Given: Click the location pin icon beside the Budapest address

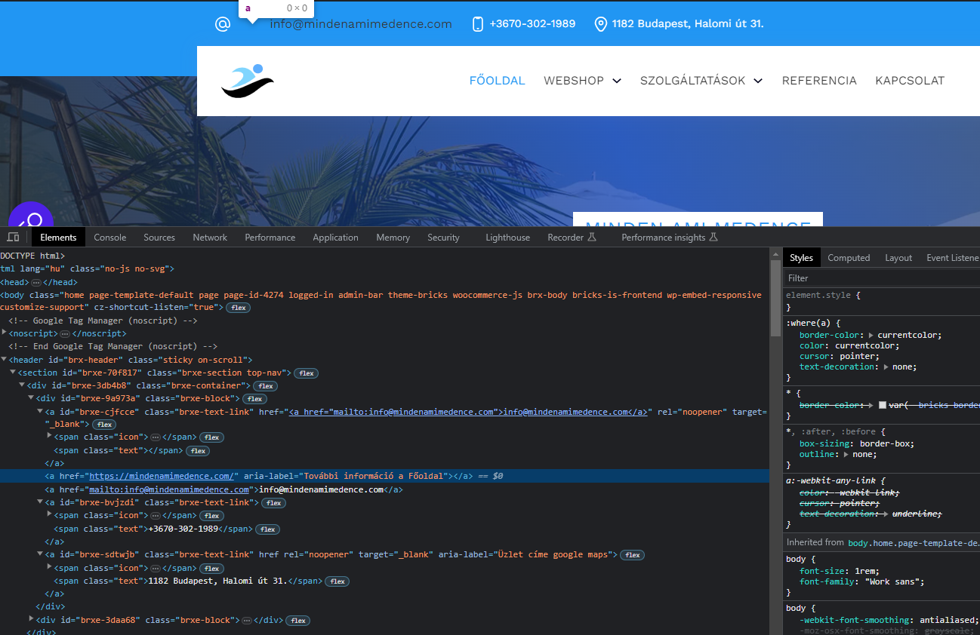Looking at the screenshot, I should click(600, 23).
